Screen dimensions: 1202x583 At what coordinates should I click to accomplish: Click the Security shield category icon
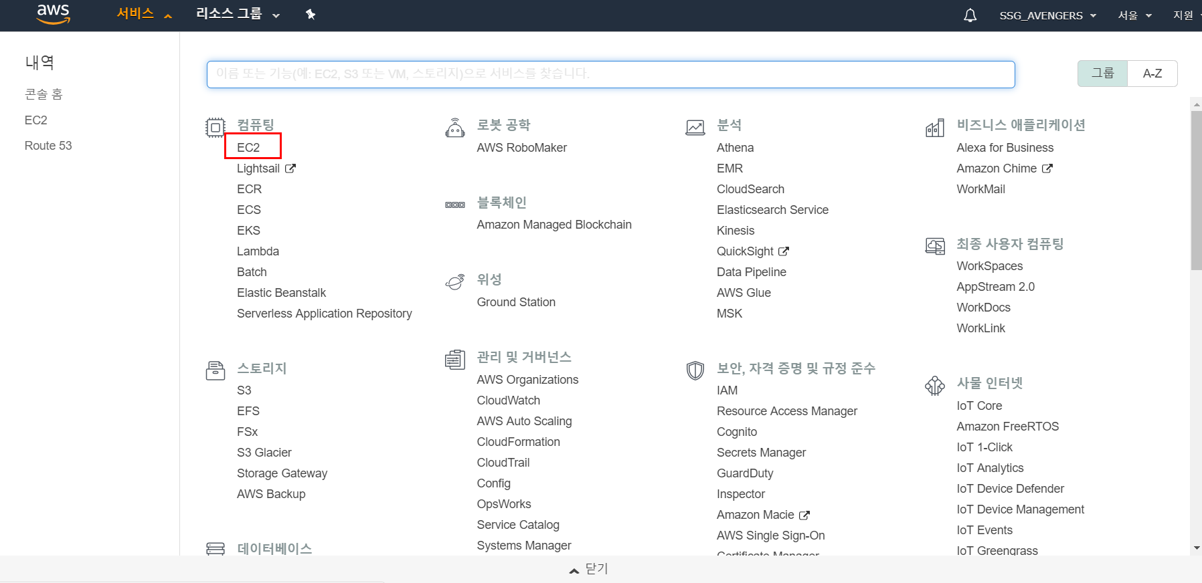point(695,370)
